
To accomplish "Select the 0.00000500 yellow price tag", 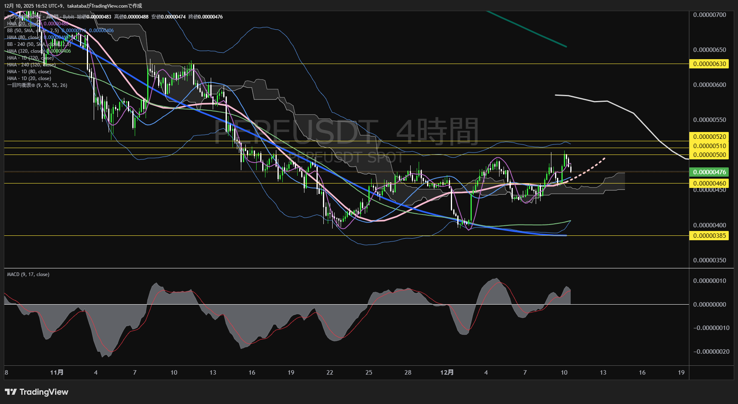I will [709, 155].
